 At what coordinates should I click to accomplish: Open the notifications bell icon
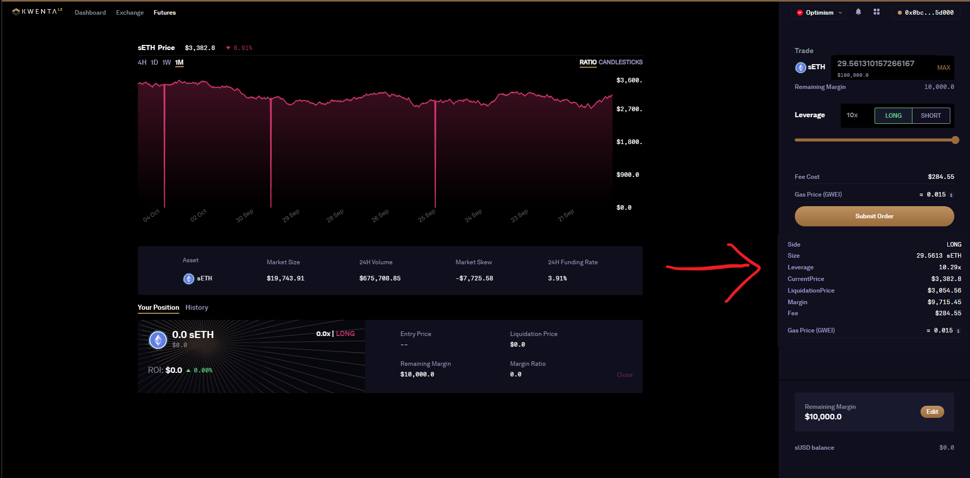click(x=858, y=12)
